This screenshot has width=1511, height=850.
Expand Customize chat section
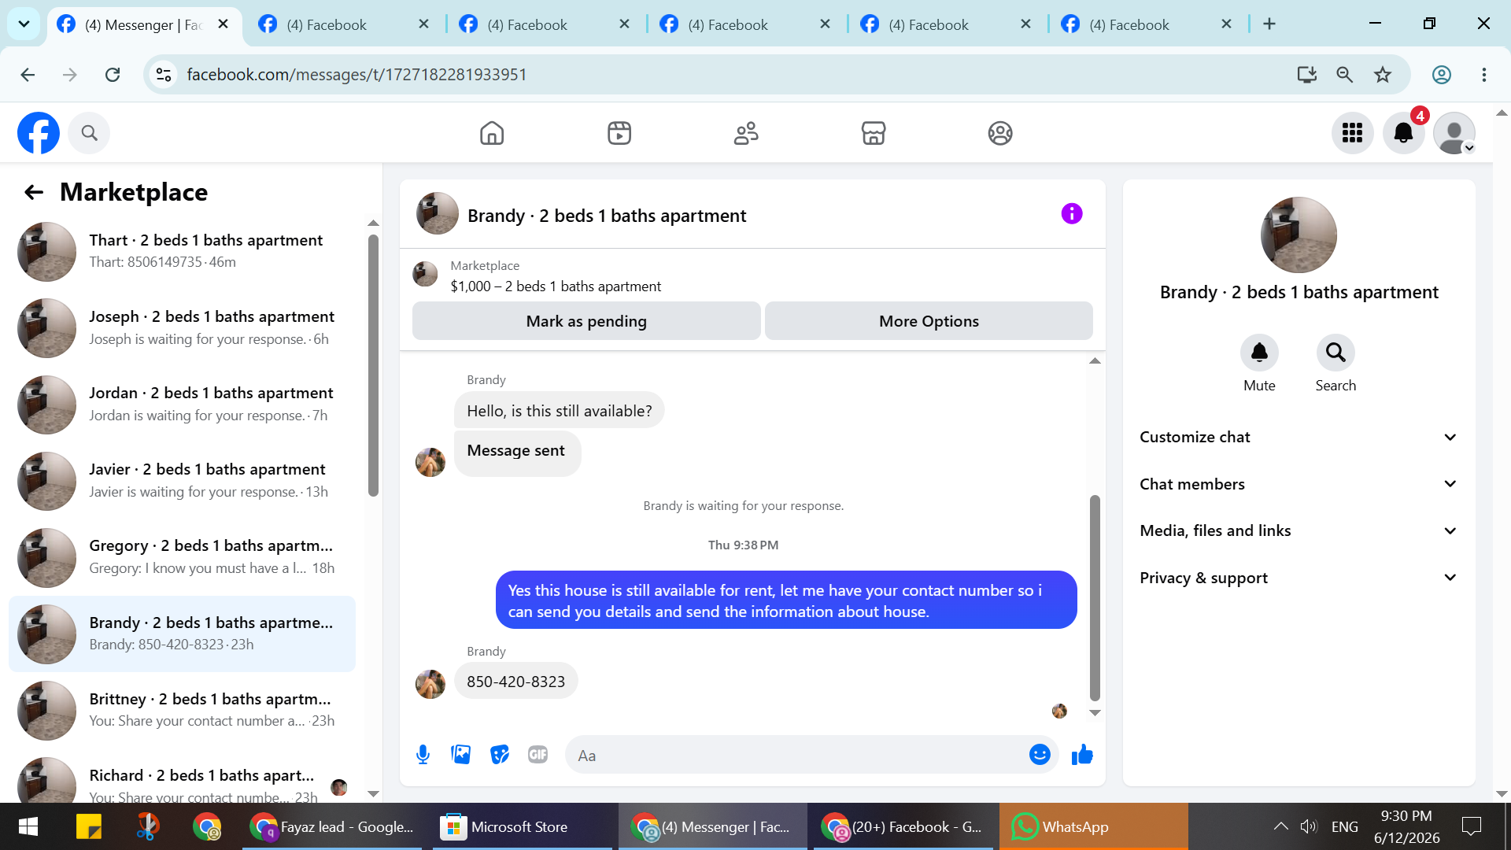(1299, 437)
